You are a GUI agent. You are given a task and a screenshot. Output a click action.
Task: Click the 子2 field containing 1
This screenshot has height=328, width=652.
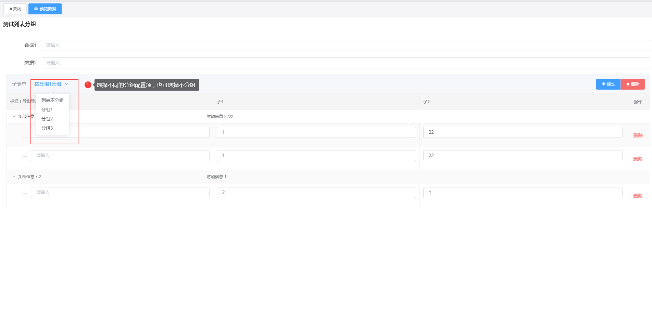pos(523,193)
